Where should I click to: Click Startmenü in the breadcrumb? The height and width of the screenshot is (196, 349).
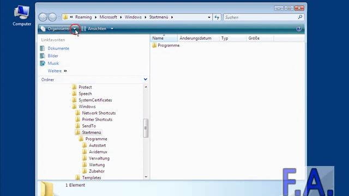[159, 17]
